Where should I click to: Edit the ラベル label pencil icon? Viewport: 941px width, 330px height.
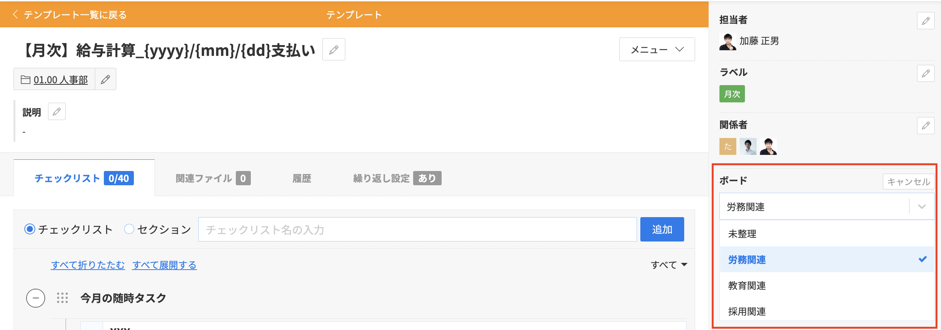[925, 73]
